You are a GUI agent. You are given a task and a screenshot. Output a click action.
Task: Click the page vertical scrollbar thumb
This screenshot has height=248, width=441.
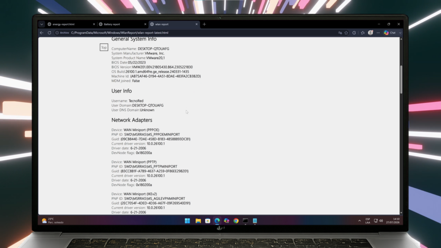pyautogui.click(x=401, y=79)
